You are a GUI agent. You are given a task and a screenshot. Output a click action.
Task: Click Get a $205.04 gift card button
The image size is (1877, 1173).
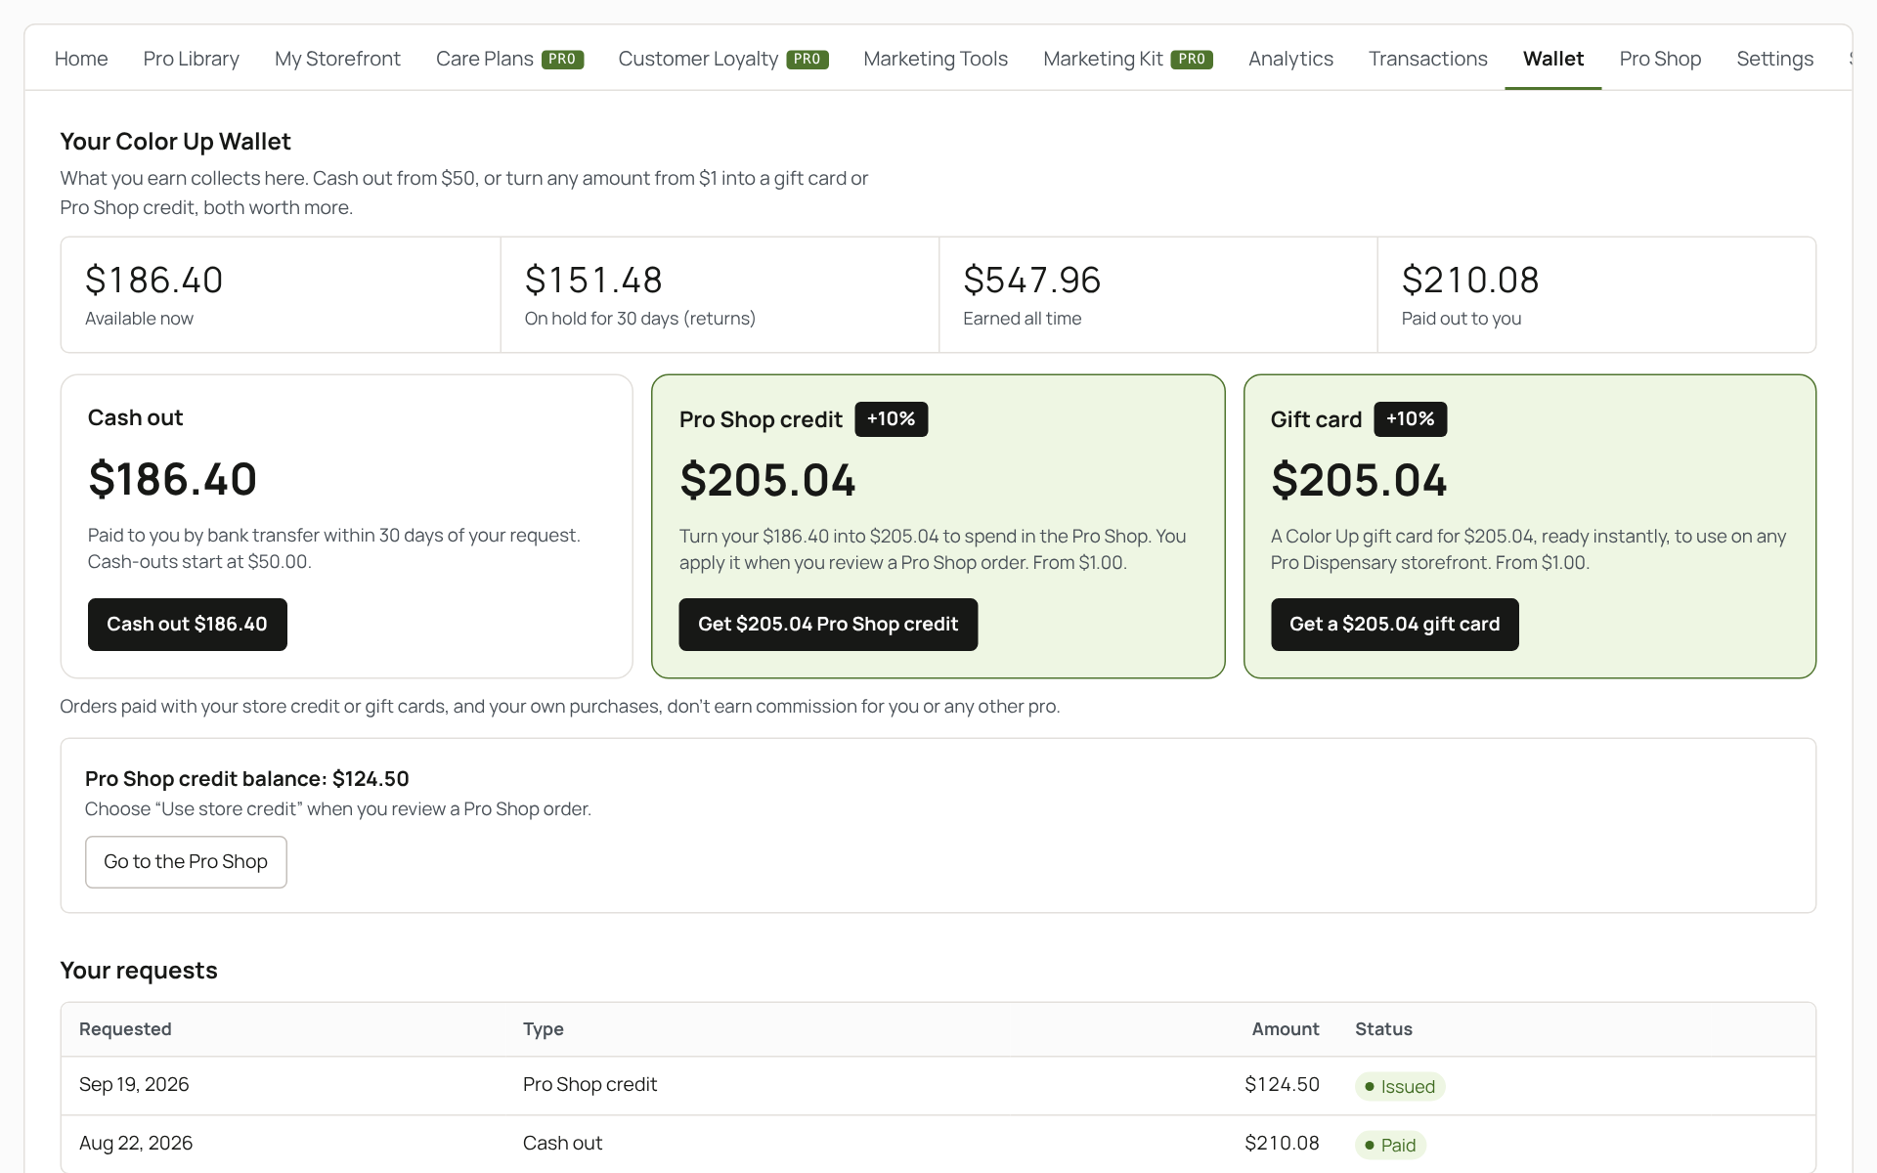(x=1394, y=625)
